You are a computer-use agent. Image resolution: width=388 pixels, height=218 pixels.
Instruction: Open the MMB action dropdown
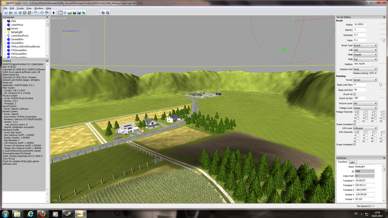(365, 55)
